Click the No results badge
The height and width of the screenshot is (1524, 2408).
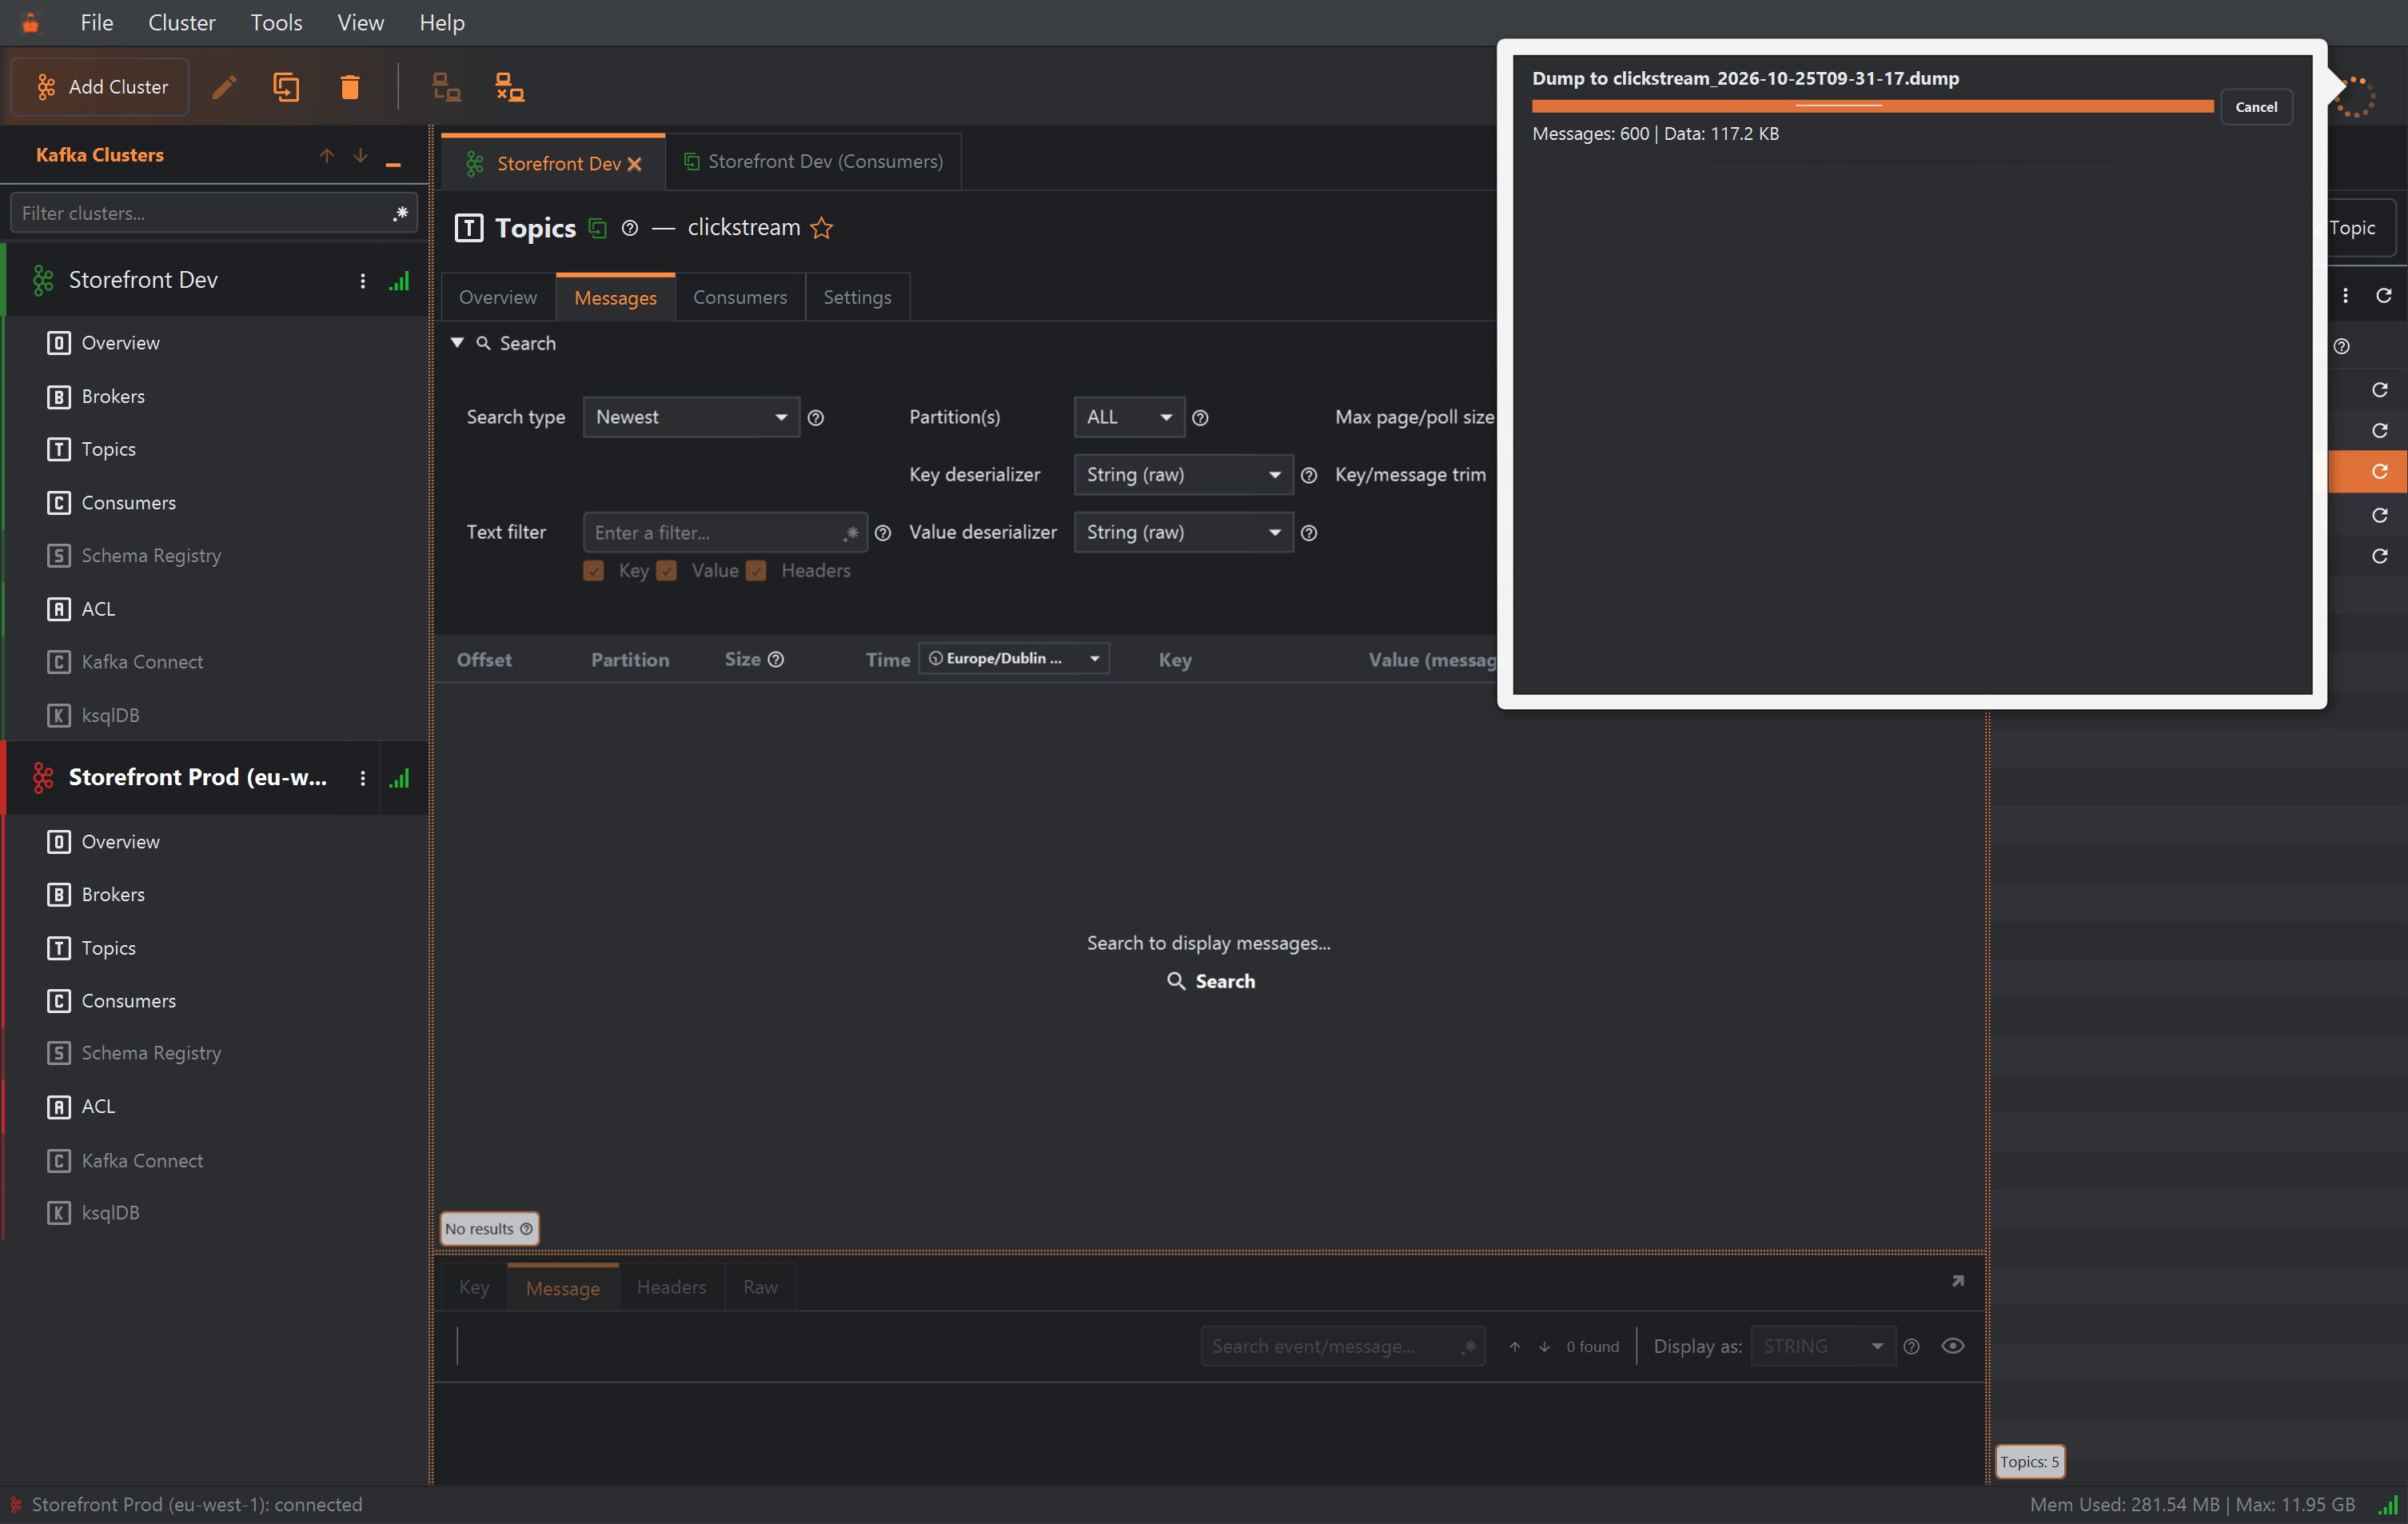[x=489, y=1229]
